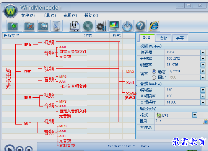Viewport: 208px width, 151px height.
Task: Click the 任务文件 column header
Action: (x=41, y=36)
